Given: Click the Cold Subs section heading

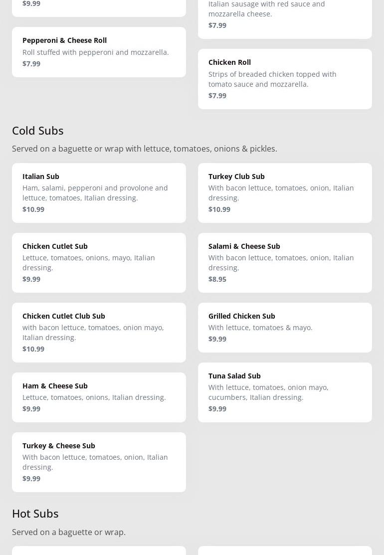Looking at the screenshot, I should (38, 130).
